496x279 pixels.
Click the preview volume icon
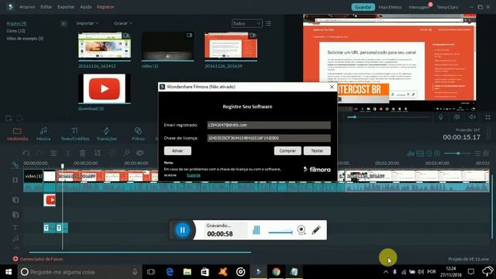(x=472, y=117)
